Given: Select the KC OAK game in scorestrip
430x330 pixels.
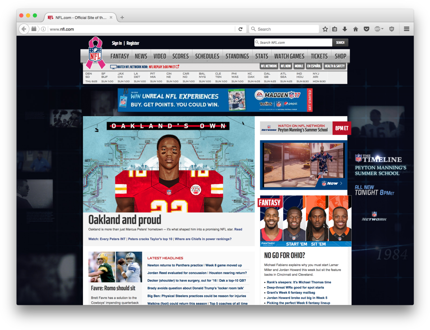Looking at the screenshot, I should pos(254,78).
